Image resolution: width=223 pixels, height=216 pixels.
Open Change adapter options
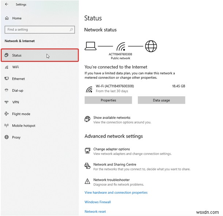(111, 149)
